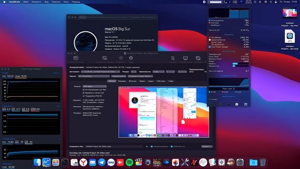Open the HandBrake menu in the menu bar
Image resolution: width=300 pixels, height=169 pixels.
pyautogui.click(x=14, y=2)
